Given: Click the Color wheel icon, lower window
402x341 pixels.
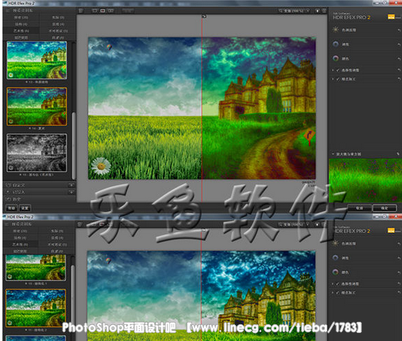Looking at the screenshot, I should click(x=335, y=272).
